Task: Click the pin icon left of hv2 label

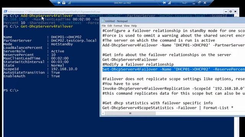Action: pyautogui.click(x=164, y=3)
